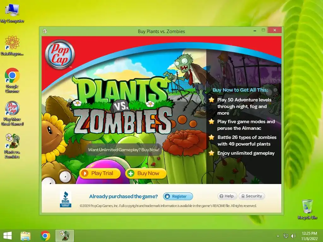Click the Buy Now button

tap(146, 174)
